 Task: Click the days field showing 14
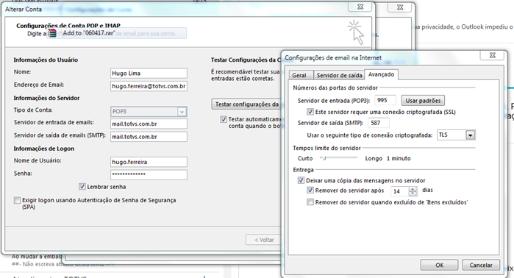pos(400,191)
